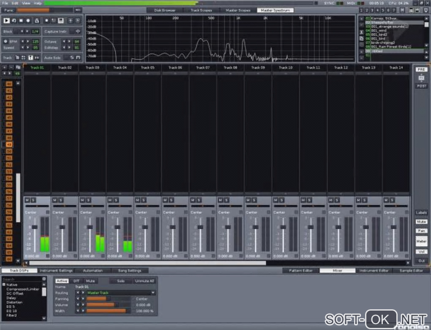
Task: Open the Instrument Settings tab
Action: [x=56, y=271]
